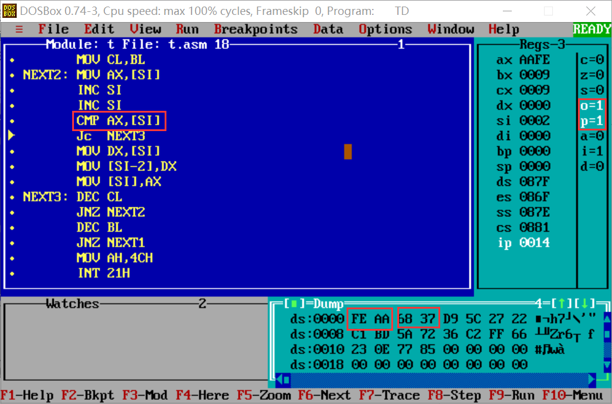Toggle breakpoint dot on NEXT3: DEC CL line
The image size is (612, 404).
click(x=12, y=197)
